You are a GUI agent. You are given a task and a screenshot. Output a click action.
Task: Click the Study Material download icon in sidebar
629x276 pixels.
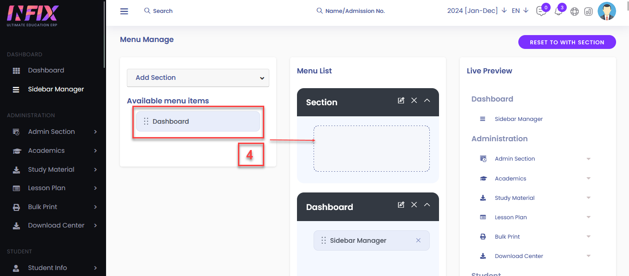coord(17,170)
